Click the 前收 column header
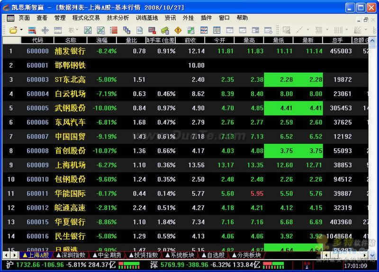The width and height of the screenshot is (379, 272). (190, 40)
